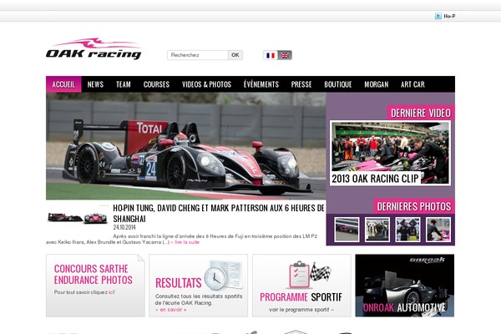Submit search with OK button
501x334 pixels.
coord(235,55)
